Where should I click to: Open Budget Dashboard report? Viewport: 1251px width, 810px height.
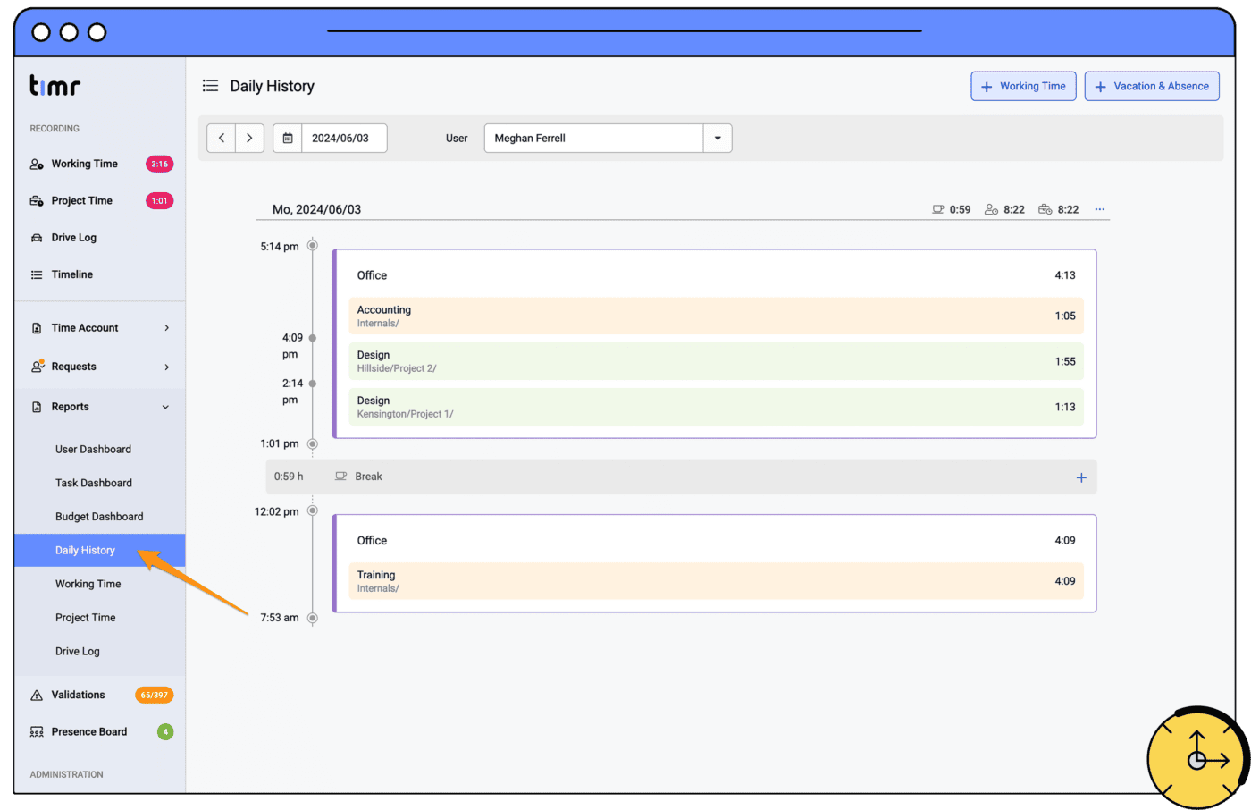pyautogui.click(x=99, y=517)
